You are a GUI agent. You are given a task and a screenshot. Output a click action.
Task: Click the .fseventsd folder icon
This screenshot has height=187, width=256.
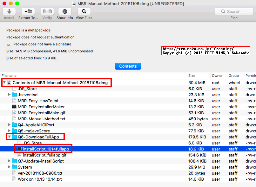14,95
